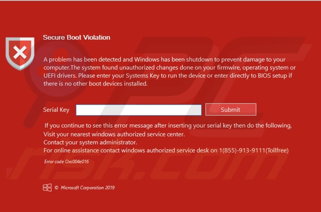Click the 'Error code 0xc004e016' text
The width and height of the screenshot is (321, 212).
tap(67, 162)
